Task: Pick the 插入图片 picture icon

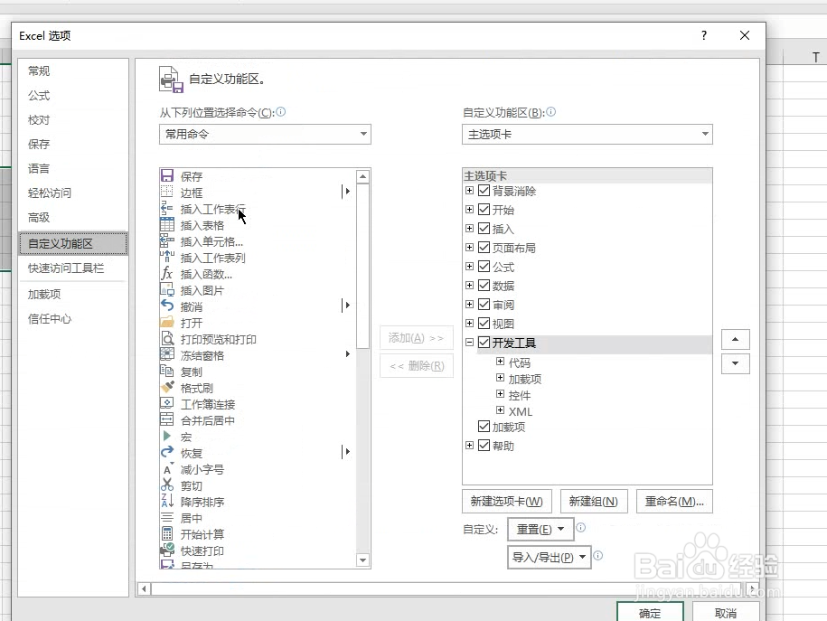Action: (x=167, y=289)
